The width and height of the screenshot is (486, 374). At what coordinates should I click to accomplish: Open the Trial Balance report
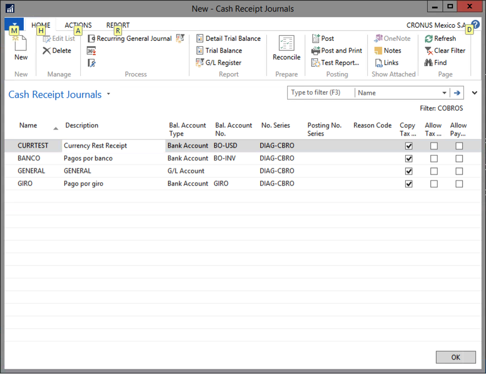219,50
